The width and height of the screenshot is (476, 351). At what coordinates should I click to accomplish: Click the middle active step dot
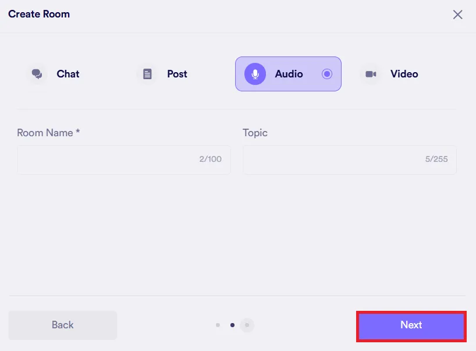232,325
